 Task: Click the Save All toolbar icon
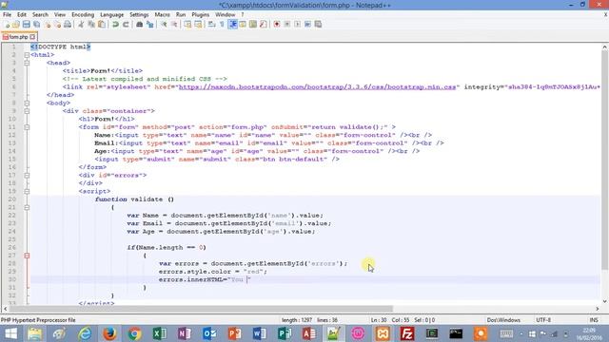[x=36, y=25]
